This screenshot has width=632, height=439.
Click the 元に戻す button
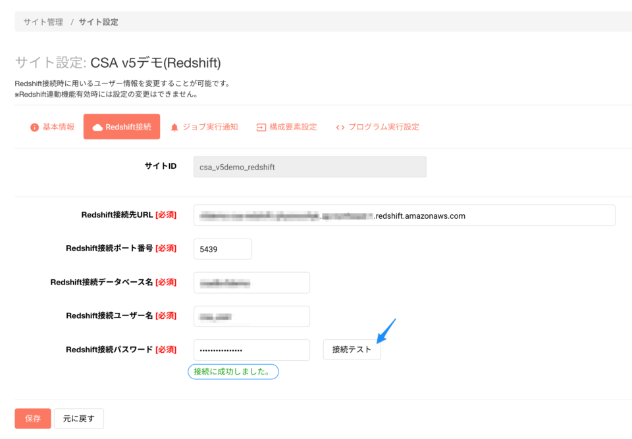coord(78,419)
